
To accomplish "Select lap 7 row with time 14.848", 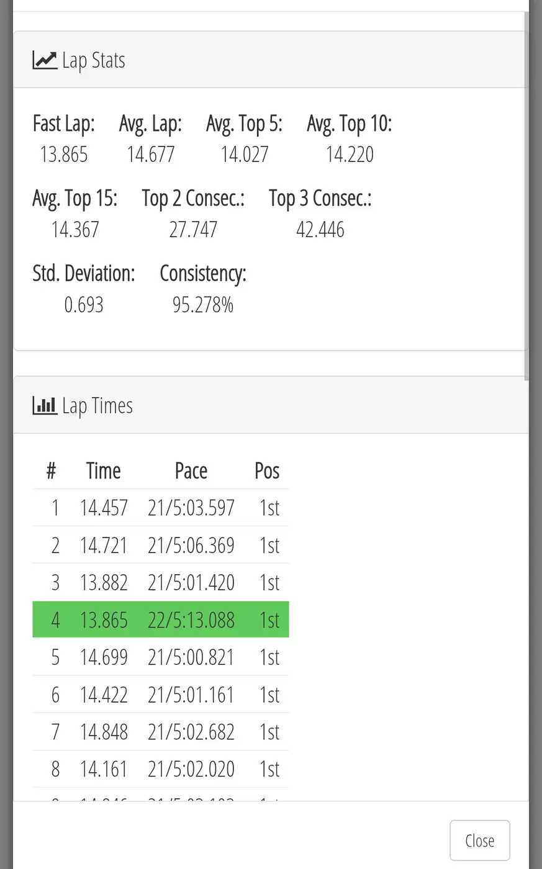I will click(x=161, y=731).
